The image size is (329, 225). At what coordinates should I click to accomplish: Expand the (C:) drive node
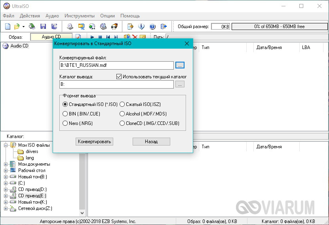click(x=6, y=183)
